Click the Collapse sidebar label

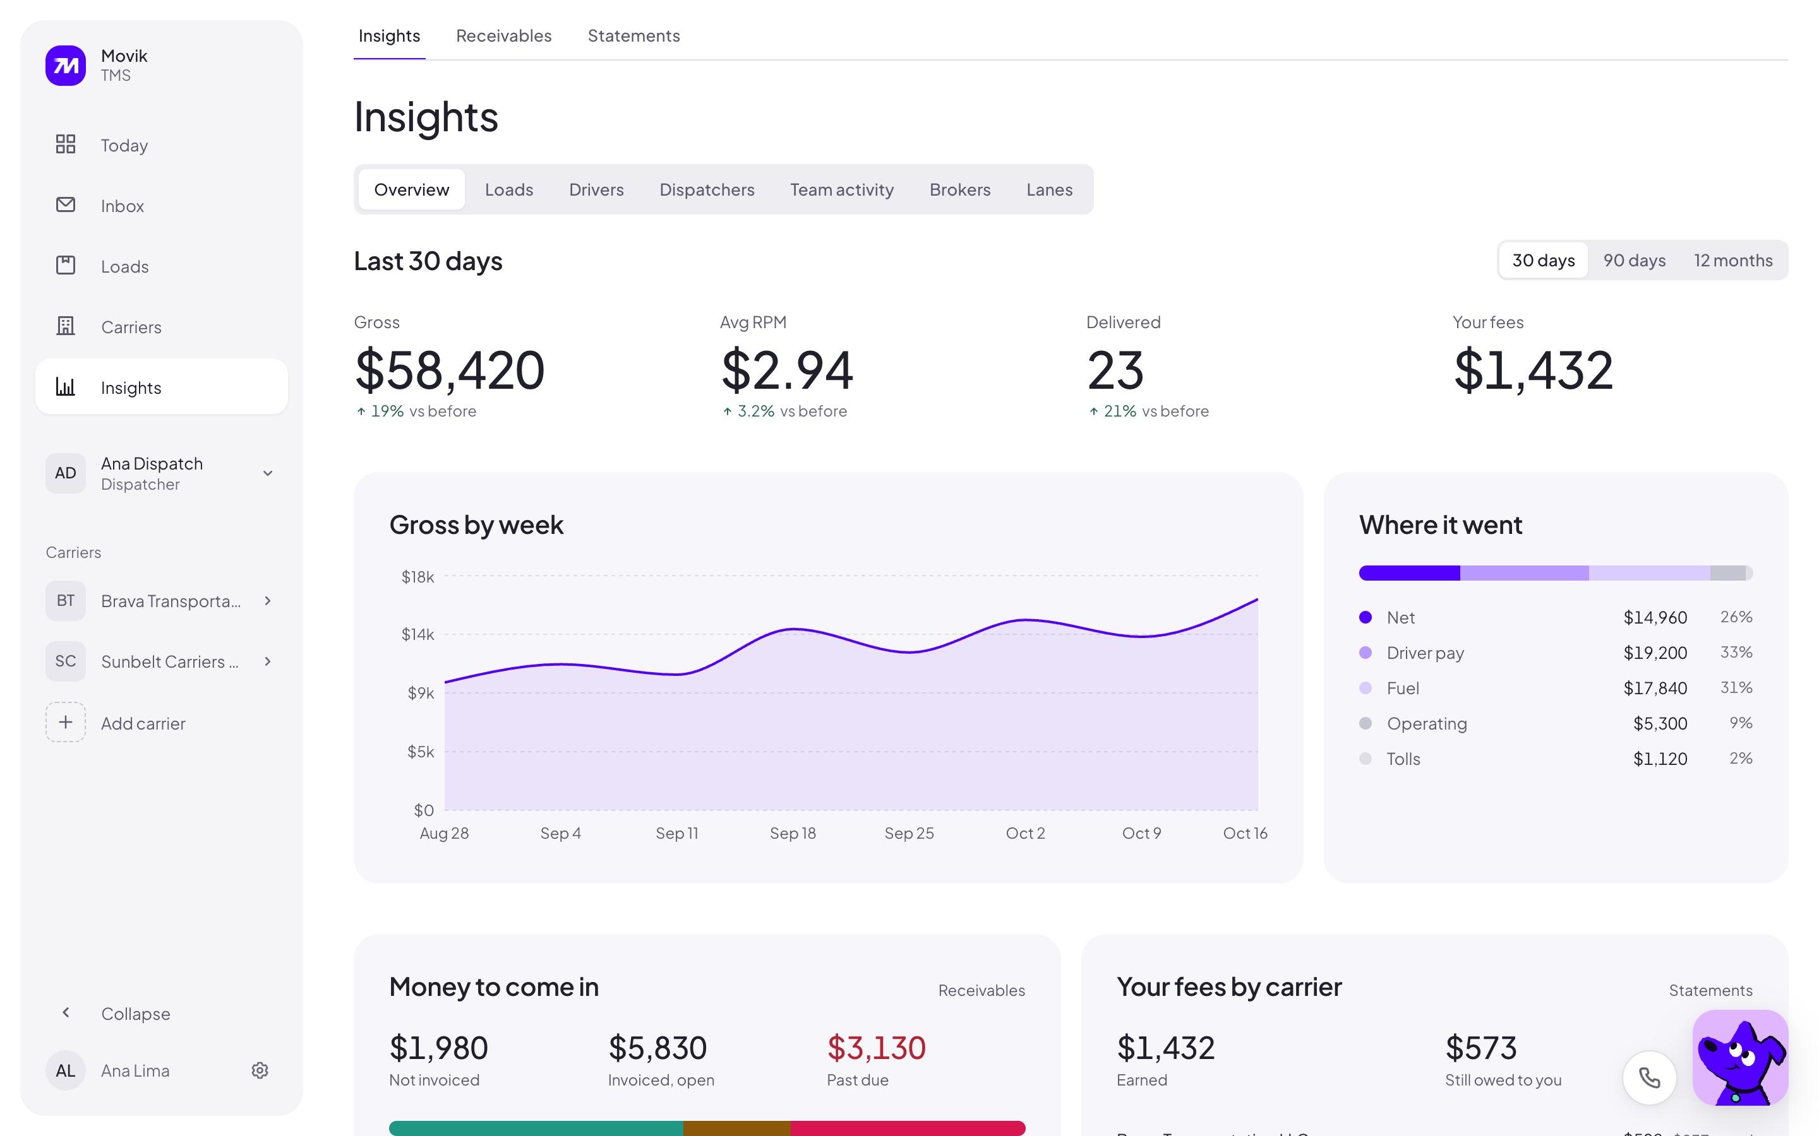click(x=135, y=1014)
